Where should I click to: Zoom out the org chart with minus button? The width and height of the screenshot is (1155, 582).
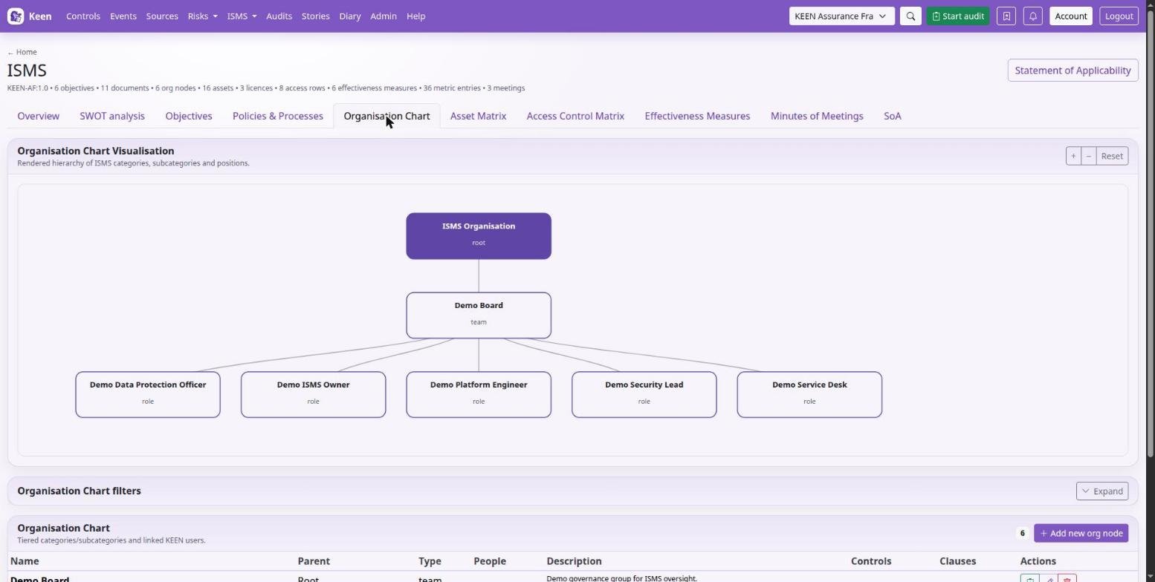tap(1089, 156)
